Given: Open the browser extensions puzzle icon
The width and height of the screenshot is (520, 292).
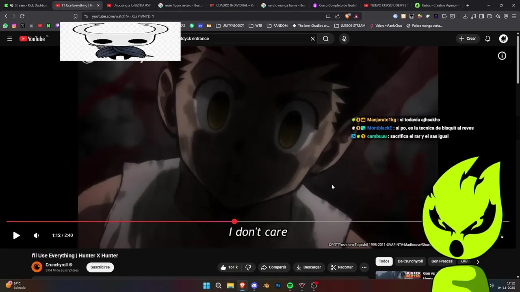Looking at the screenshot, I should 444,16.
